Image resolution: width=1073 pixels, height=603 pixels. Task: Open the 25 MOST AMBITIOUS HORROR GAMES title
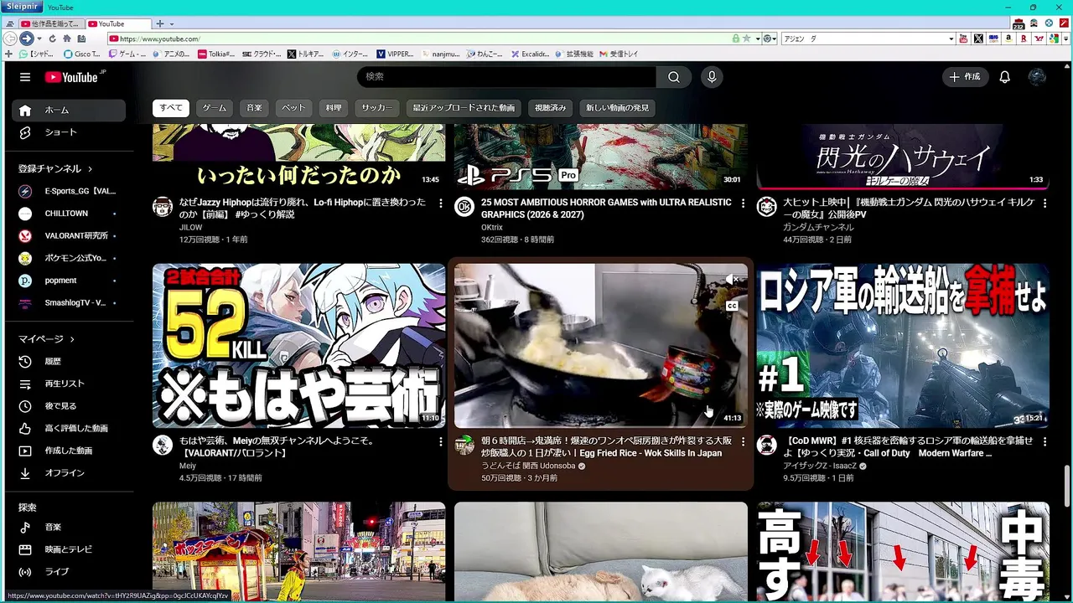(606, 209)
